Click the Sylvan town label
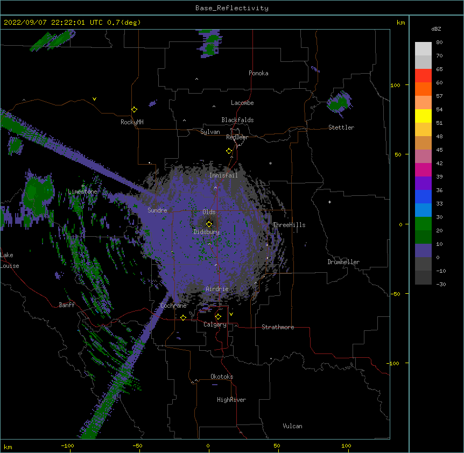The image size is (464, 453). [x=210, y=132]
